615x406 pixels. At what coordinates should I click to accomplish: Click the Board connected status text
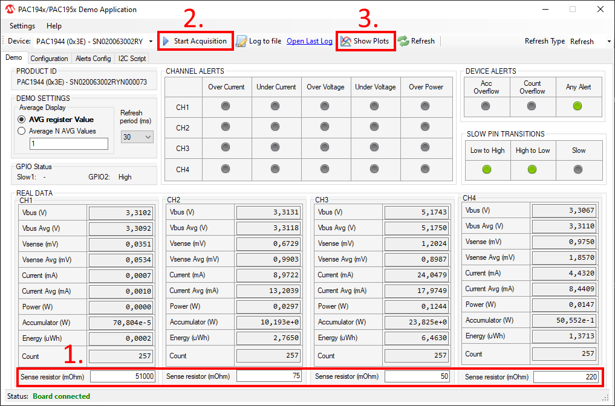pyautogui.click(x=62, y=396)
